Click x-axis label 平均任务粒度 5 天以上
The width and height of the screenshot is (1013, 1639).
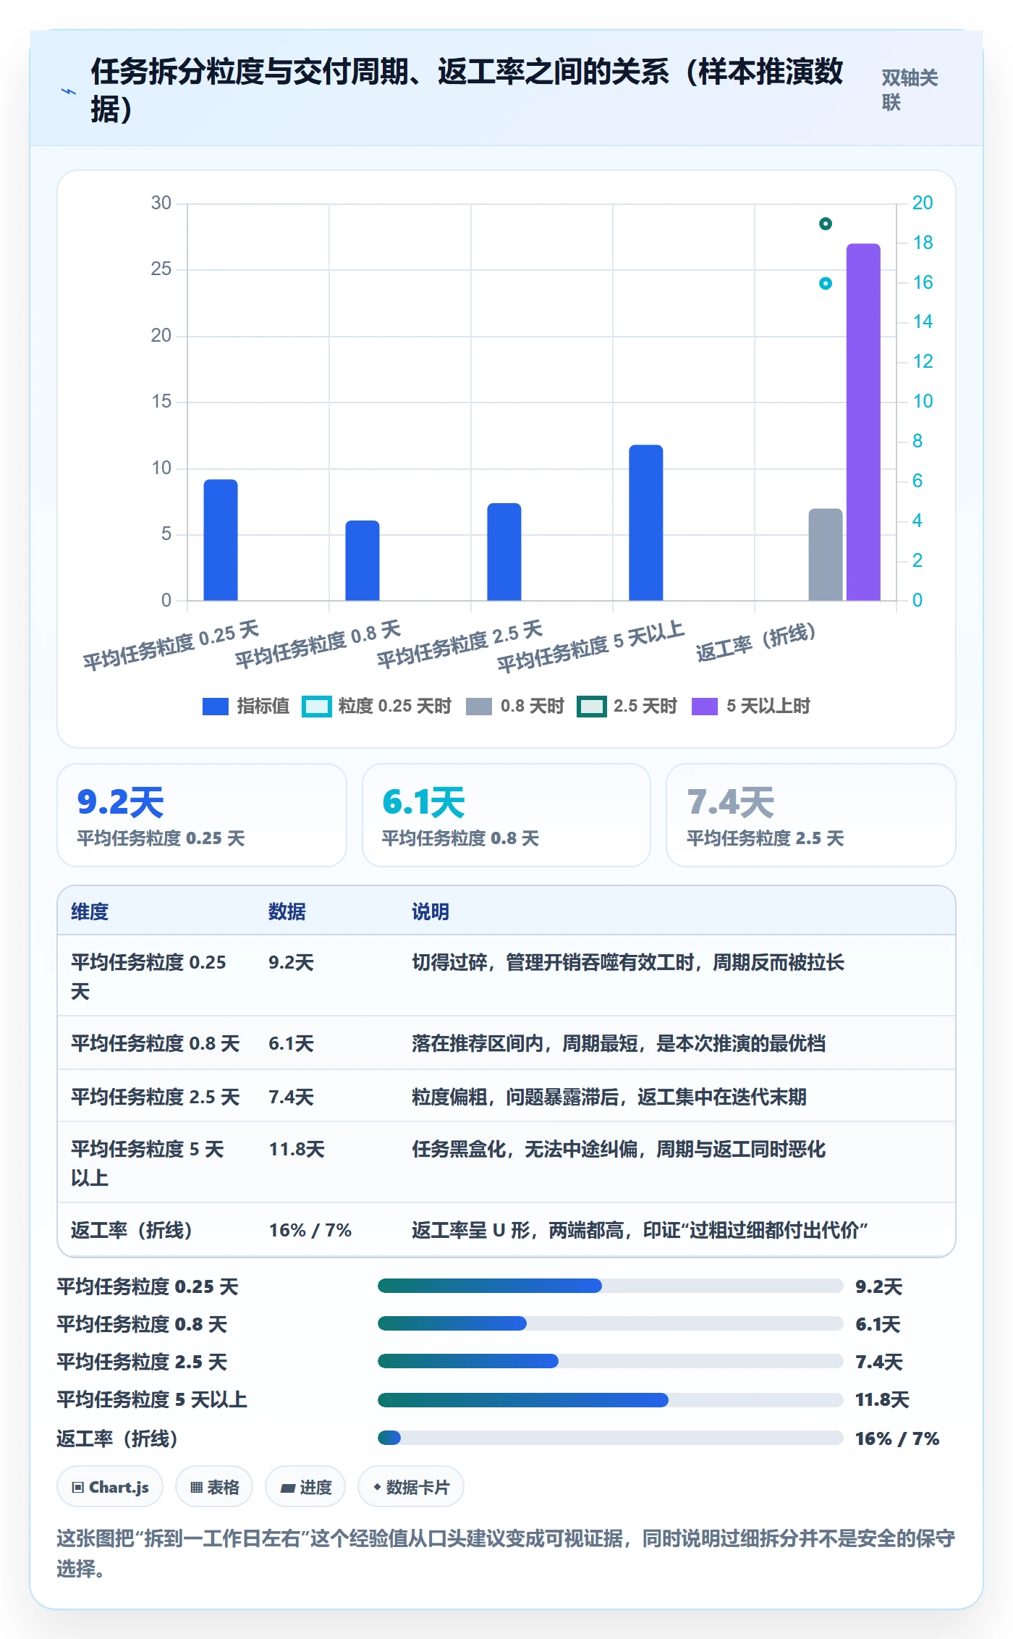coord(590,646)
